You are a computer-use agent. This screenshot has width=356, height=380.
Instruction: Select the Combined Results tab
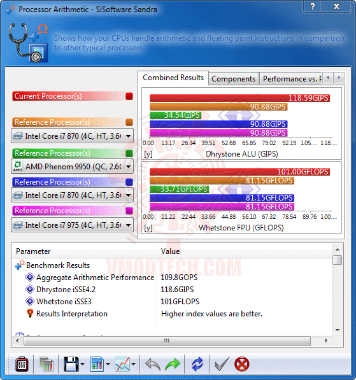[x=173, y=78]
